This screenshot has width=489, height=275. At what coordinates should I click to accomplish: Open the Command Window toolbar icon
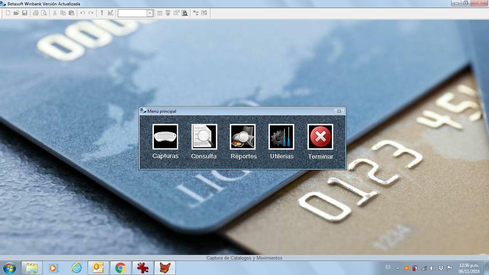point(160,13)
